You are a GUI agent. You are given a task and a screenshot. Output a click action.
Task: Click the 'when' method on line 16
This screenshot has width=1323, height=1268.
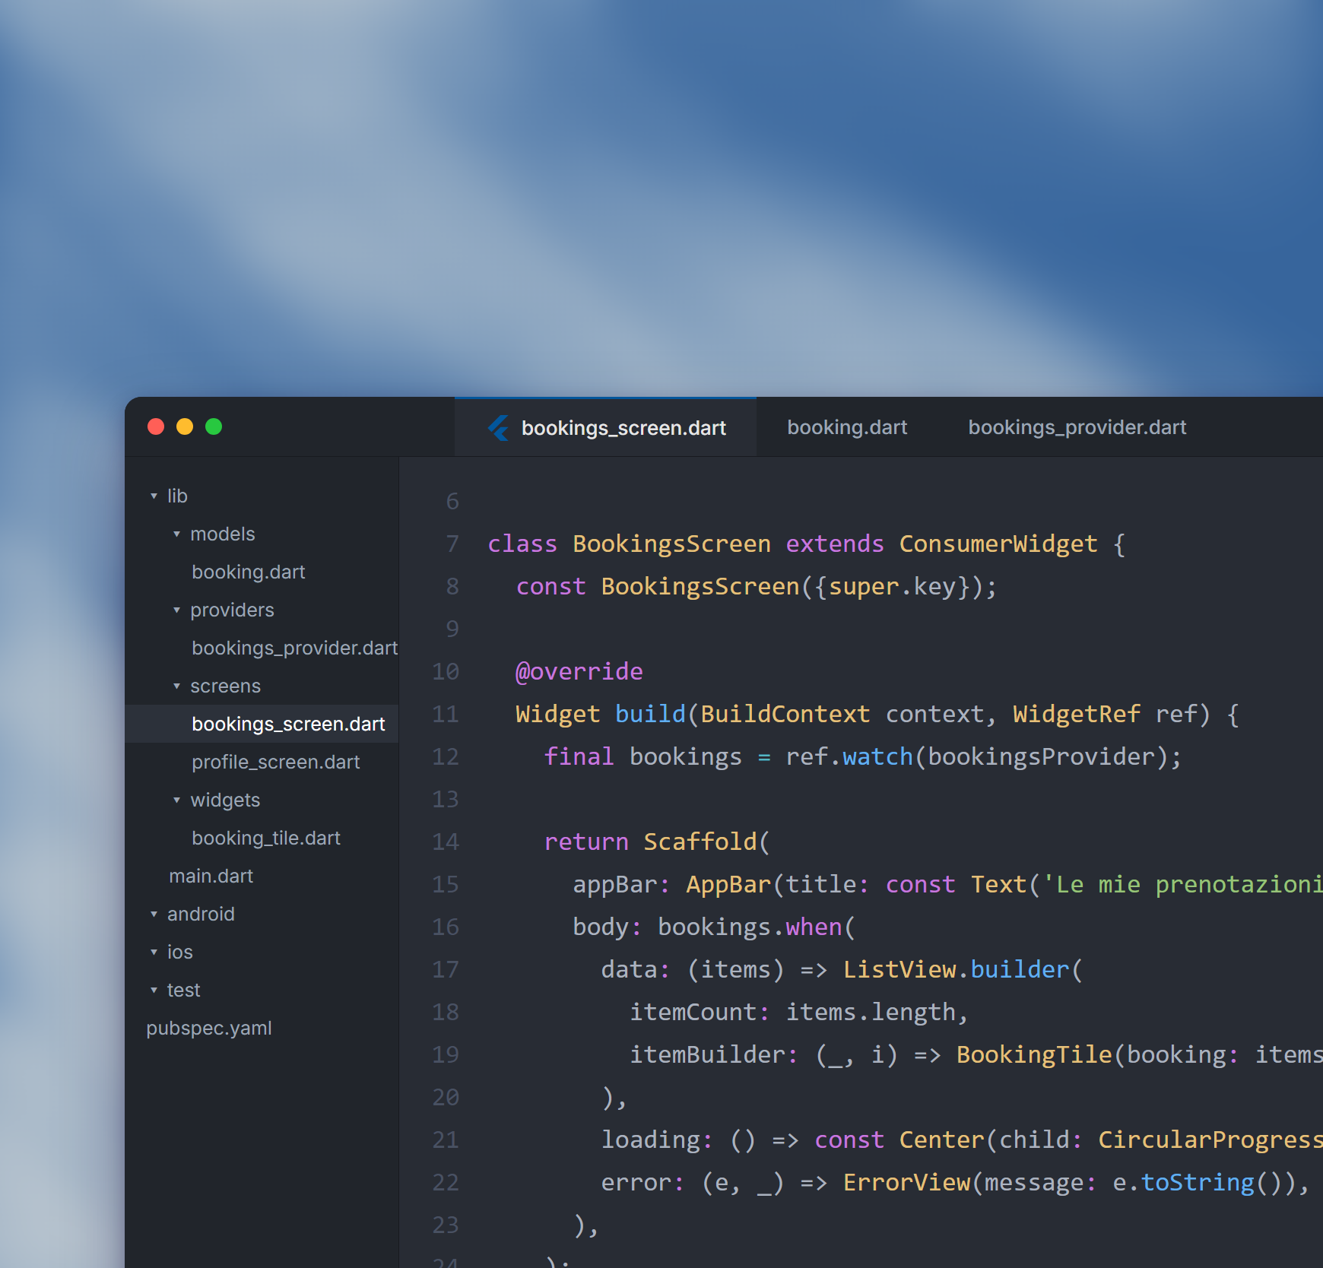coord(814,927)
